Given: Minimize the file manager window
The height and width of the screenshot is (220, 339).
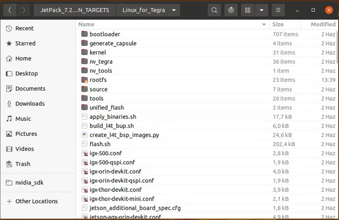Looking at the screenshot, I should [x=297, y=10].
